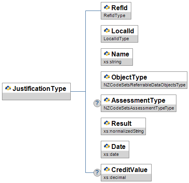This screenshot has width=189, height=183.
Task: Open the LocalIdType type link
Action: [x=116, y=39]
